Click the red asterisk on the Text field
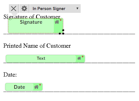The image size is (139, 101). [83, 57]
